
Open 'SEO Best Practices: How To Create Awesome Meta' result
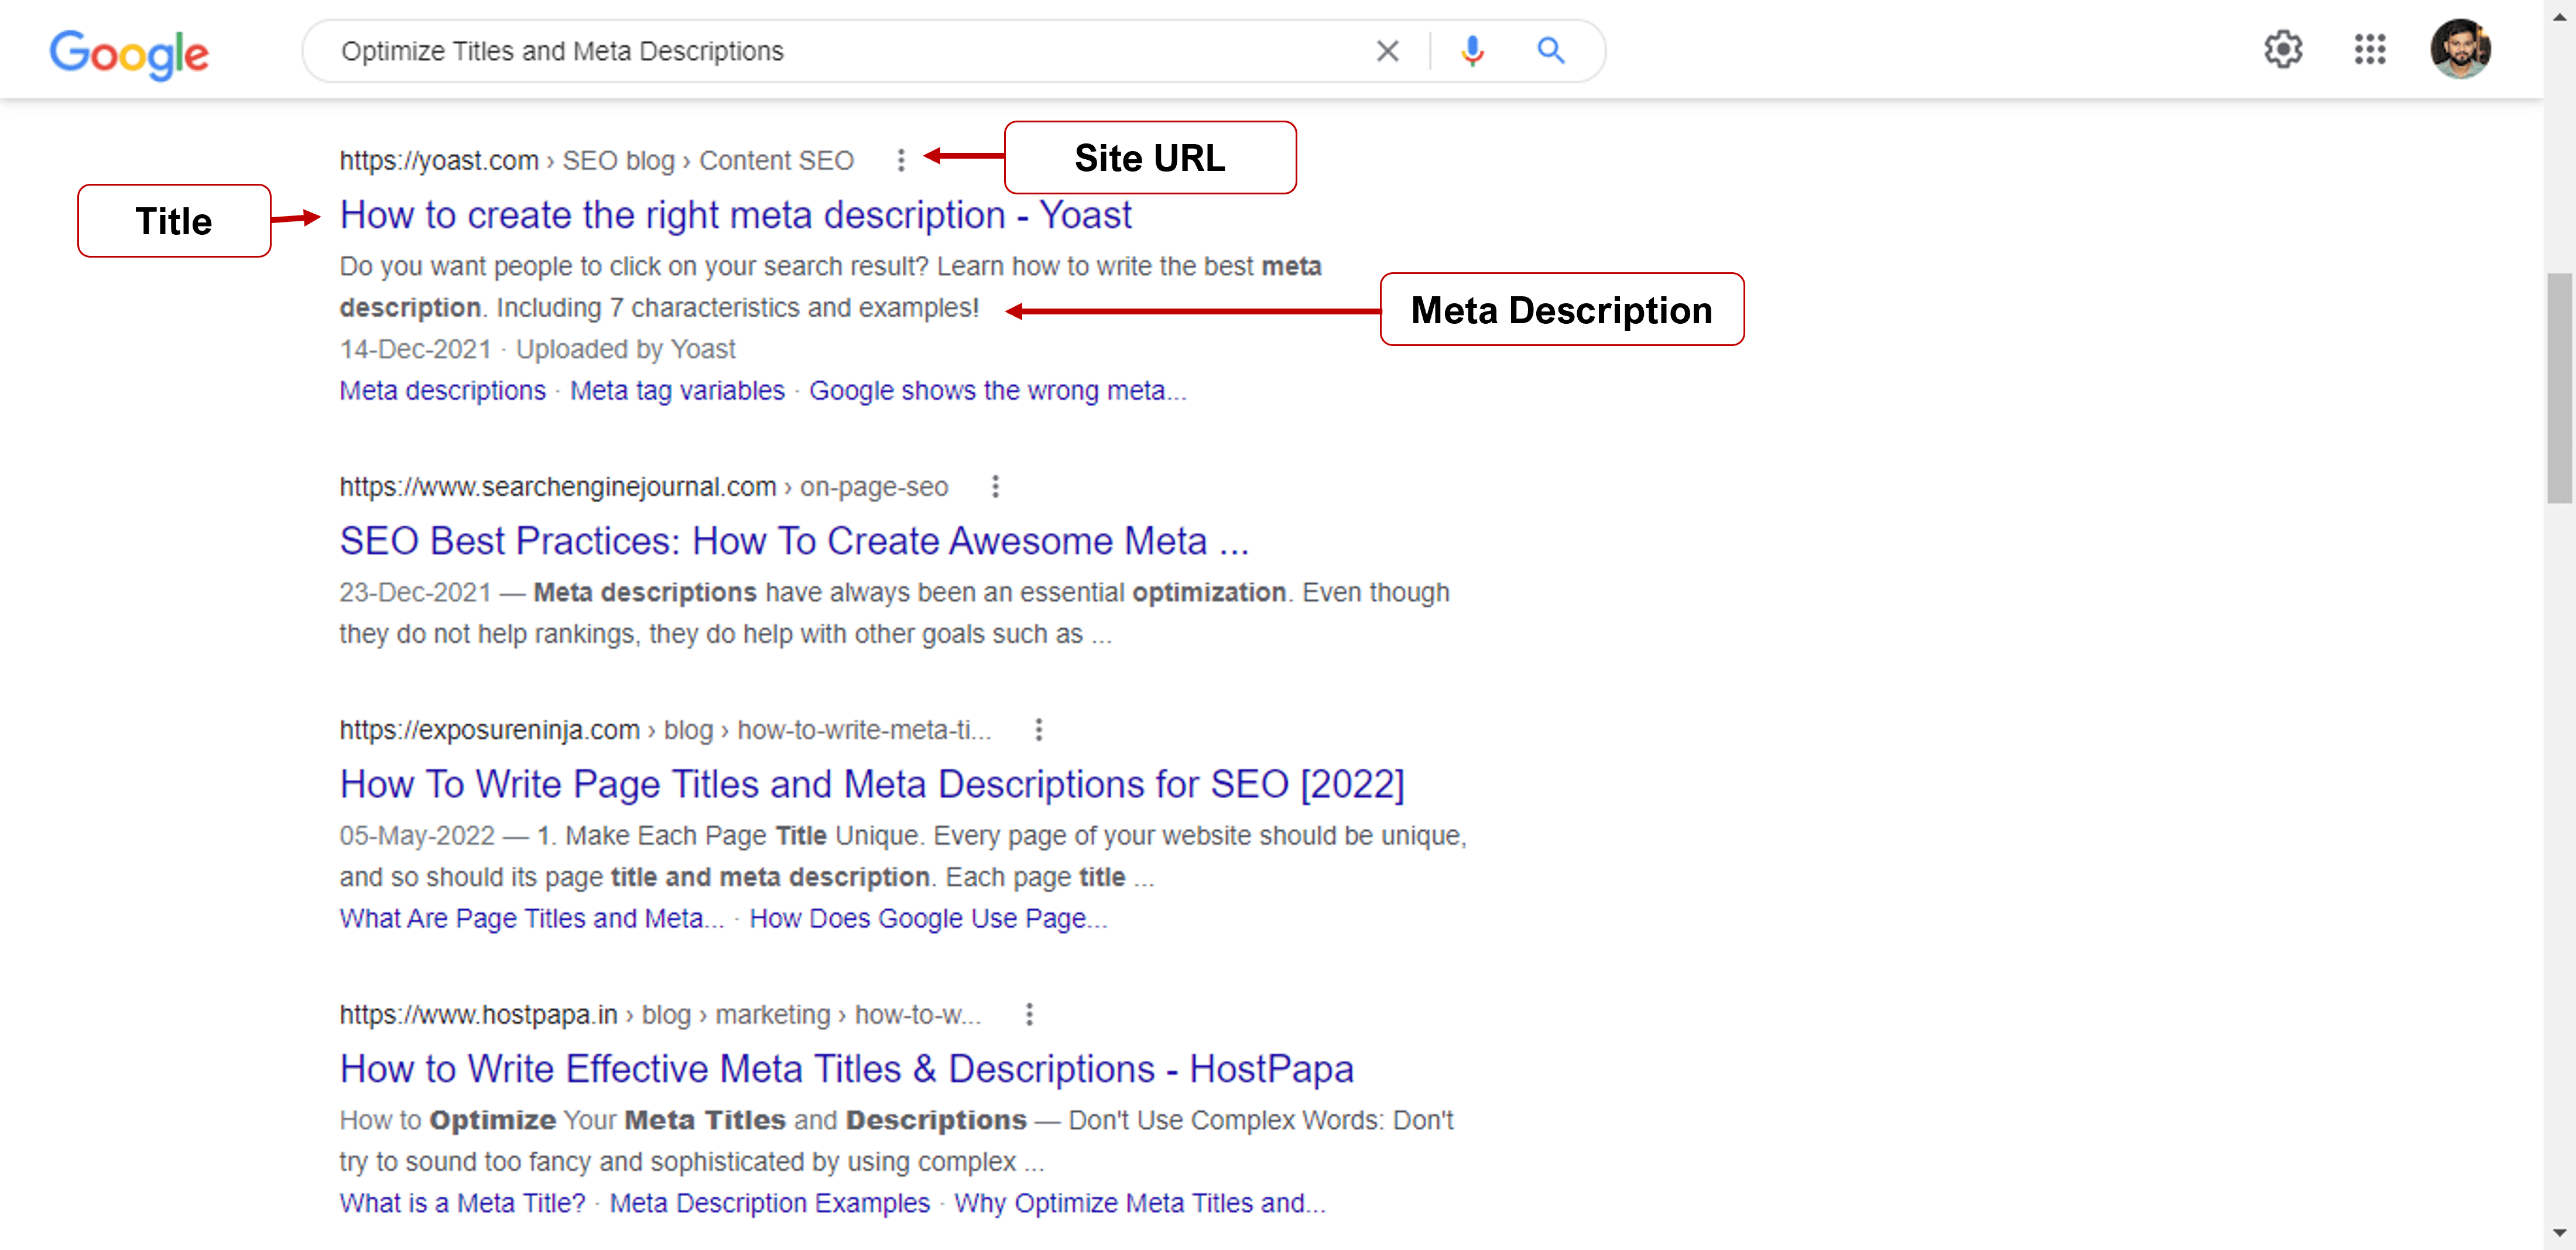coord(794,541)
